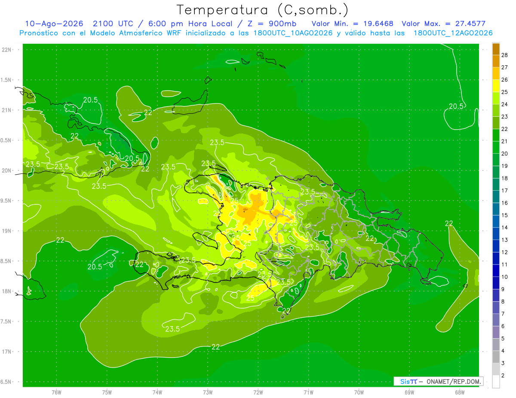Click the white colorbar swatch below 2
Image resolution: width=516 pixels, height=398 pixels.
pos(496,382)
